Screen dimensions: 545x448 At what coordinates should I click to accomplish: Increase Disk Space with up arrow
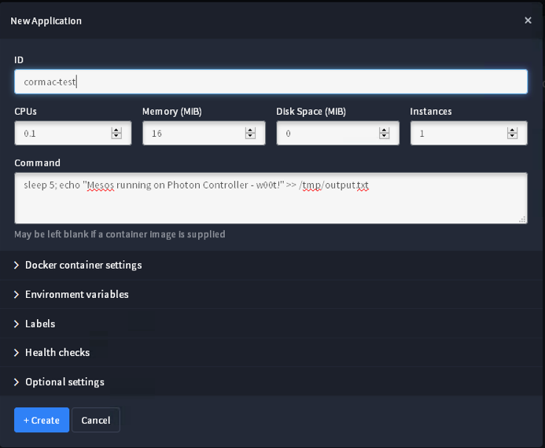tap(385, 130)
